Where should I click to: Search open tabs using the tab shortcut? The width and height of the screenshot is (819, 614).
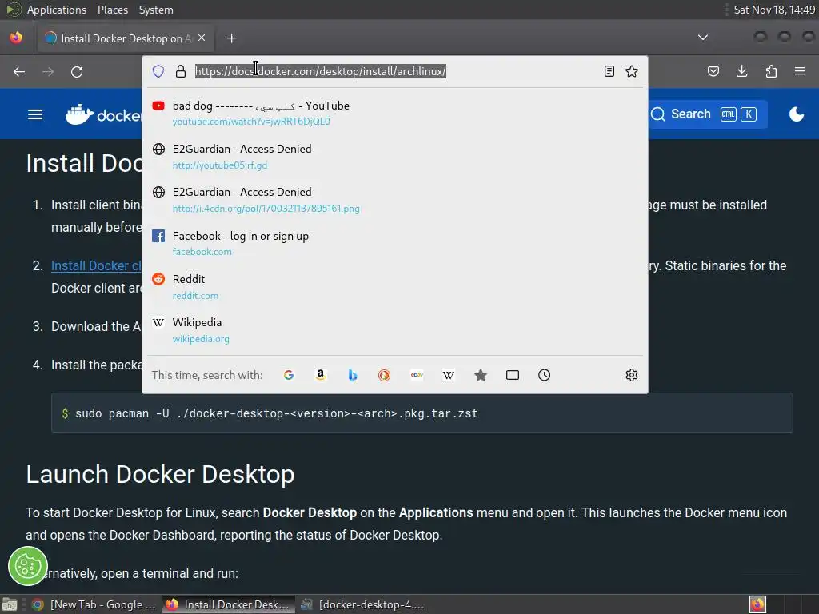[x=513, y=375]
